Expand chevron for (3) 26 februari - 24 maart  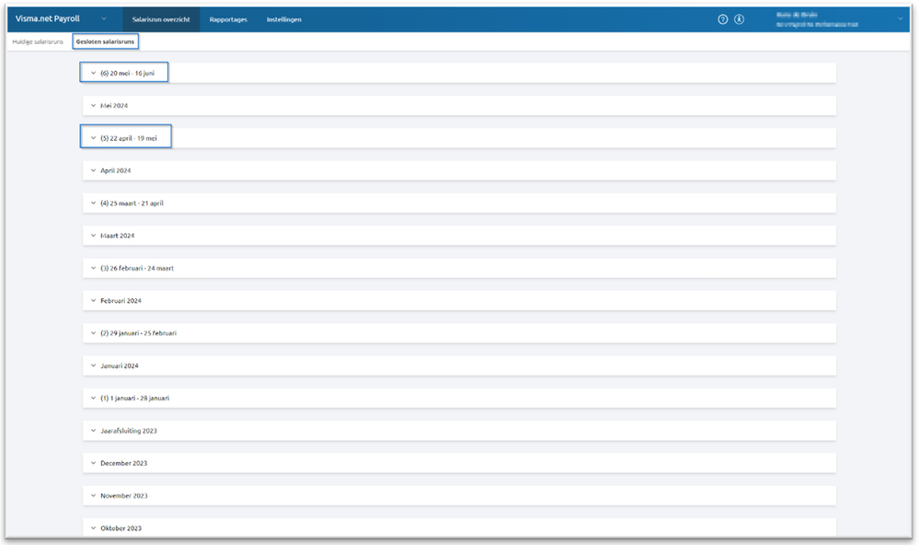point(93,268)
